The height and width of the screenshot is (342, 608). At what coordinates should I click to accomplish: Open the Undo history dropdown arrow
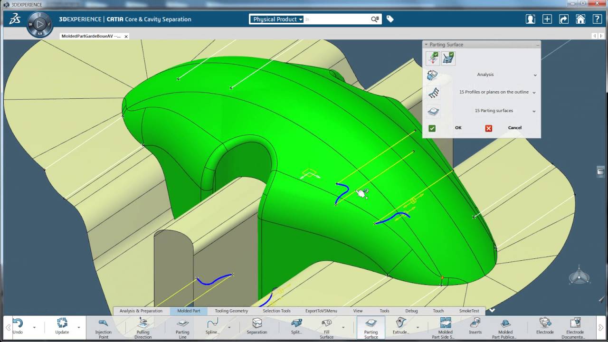point(34,327)
